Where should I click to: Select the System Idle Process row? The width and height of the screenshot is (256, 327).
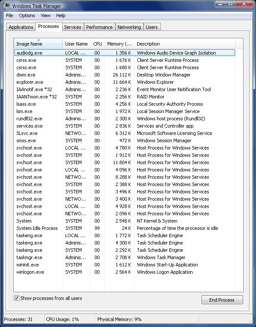tap(125, 228)
